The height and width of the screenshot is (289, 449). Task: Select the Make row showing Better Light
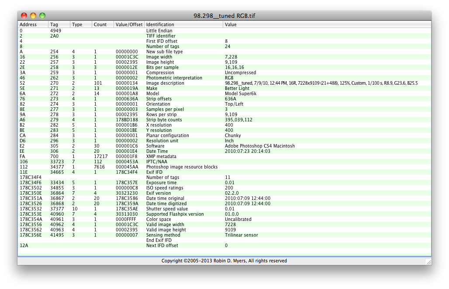[x=175, y=88]
